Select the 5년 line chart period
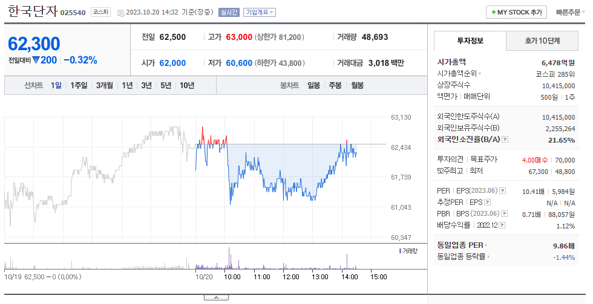Image resolution: width=593 pixels, height=304 pixels. tap(166, 85)
